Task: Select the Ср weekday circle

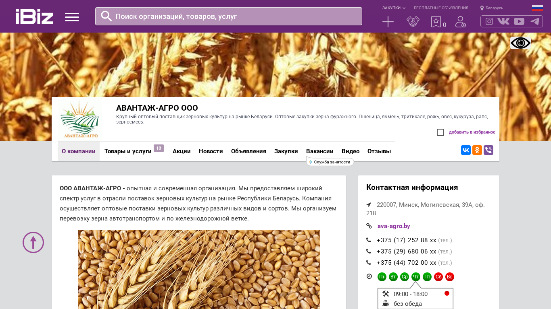Action: 405,277
